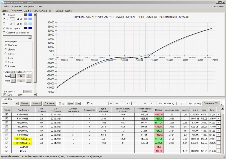Select the Вомма radio button
The width and height of the screenshot is (226, 159).
(6, 66)
